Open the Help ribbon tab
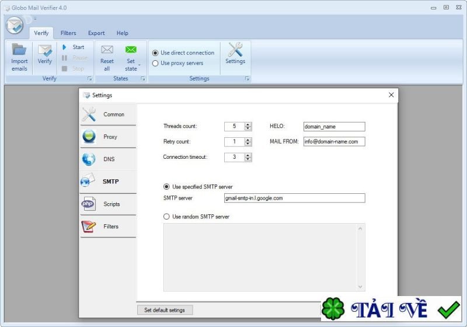Screen dimensions: 467x327 [x=123, y=33]
